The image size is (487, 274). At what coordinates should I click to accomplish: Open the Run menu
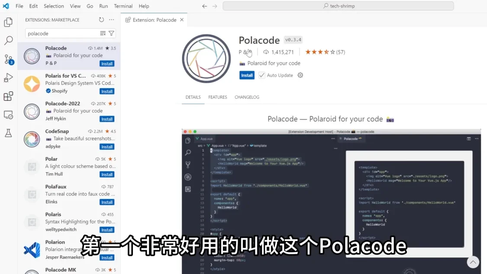[103, 6]
